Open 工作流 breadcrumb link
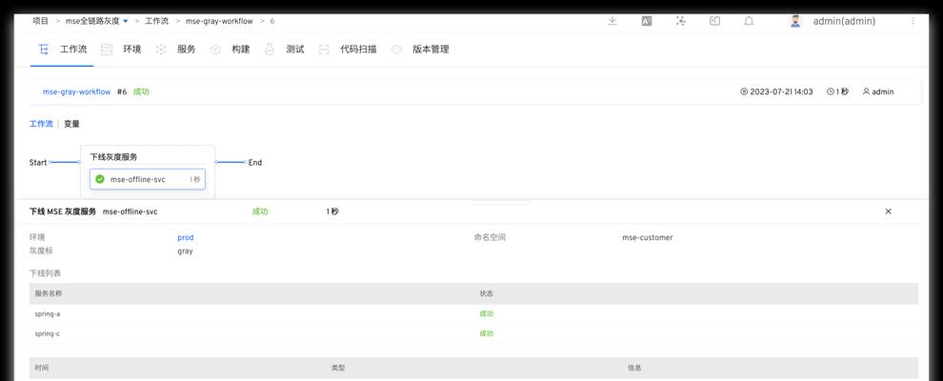The image size is (943, 381). (x=156, y=21)
